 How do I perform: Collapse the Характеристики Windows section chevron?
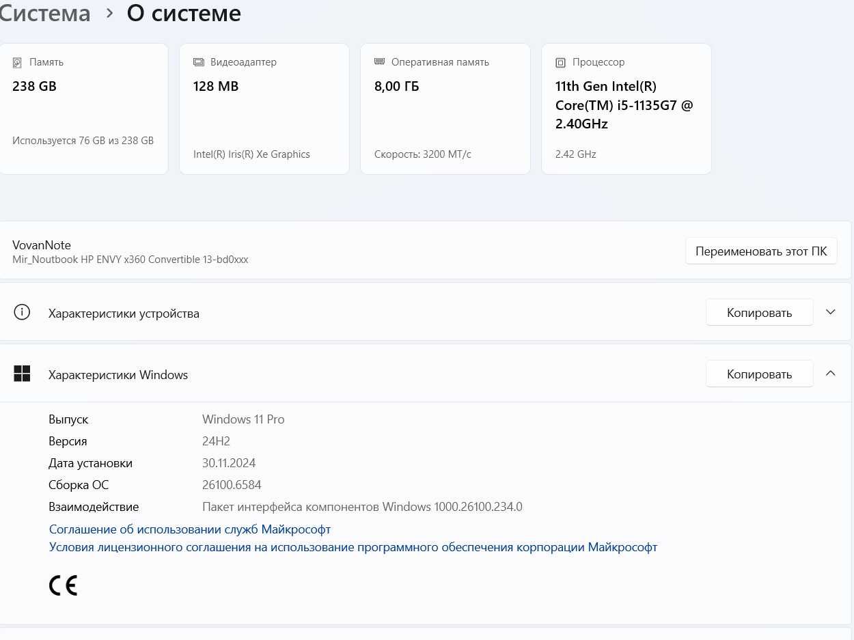(x=831, y=373)
